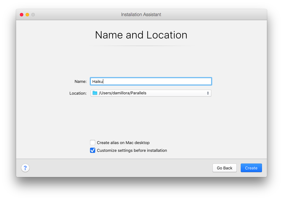The width and height of the screenshot is (283, 200).
Task: Click the greyed-out zoom window button
Action: [x=33, y=15]
